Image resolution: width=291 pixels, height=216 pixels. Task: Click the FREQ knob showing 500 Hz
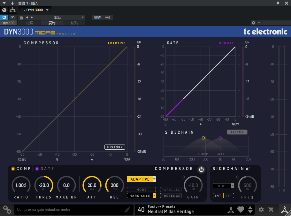[247, 185]
